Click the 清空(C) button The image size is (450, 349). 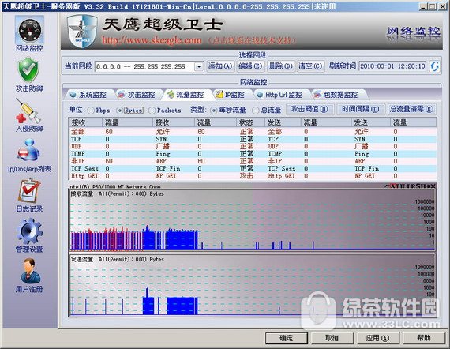(x=310, y=66)
